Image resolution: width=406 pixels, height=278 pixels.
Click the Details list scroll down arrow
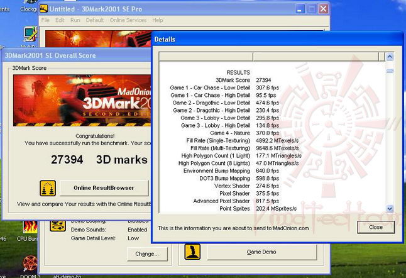(390, 209)
